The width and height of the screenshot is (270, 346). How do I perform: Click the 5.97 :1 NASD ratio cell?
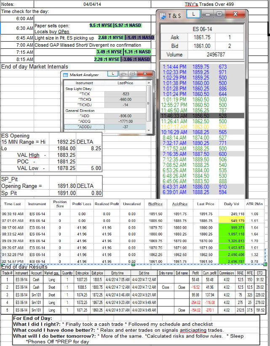pos(128,25)
